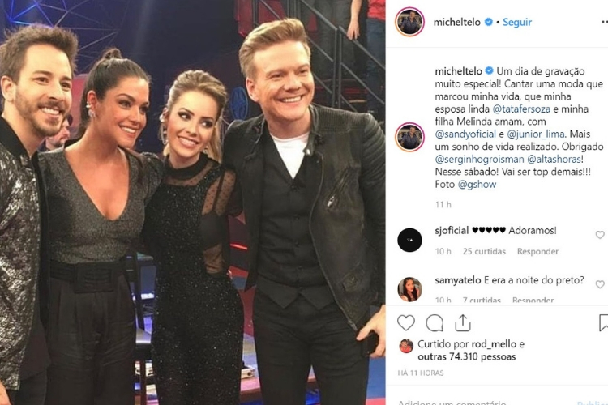Save post with the bookmark icon
The width and height of the screenshot is (608, 405).
(603, 323)
